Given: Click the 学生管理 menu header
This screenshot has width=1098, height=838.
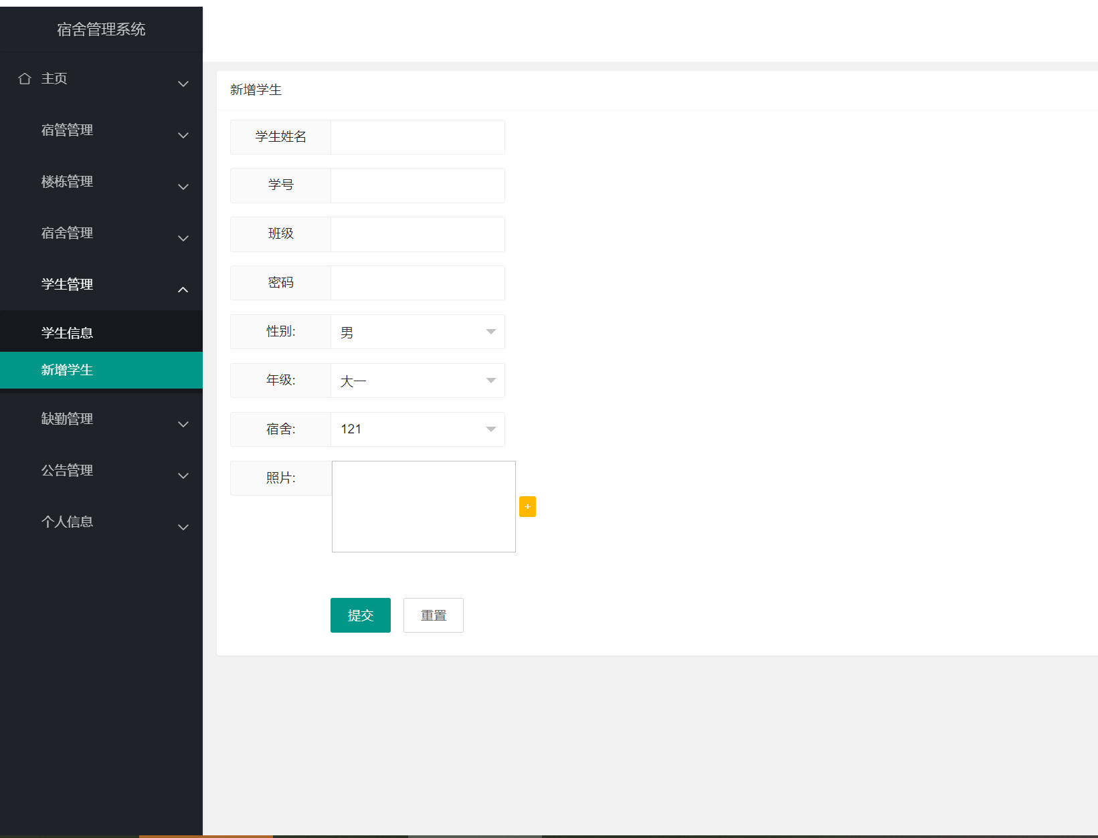Looking at the screenshot, I should (x=101, y=285).
